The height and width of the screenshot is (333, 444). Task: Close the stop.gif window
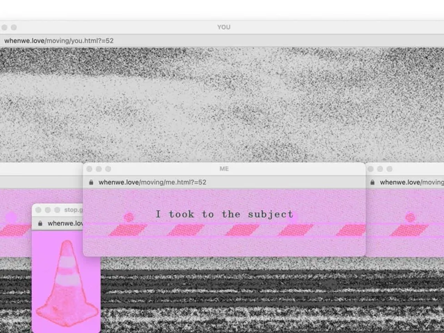pos(39,210)
